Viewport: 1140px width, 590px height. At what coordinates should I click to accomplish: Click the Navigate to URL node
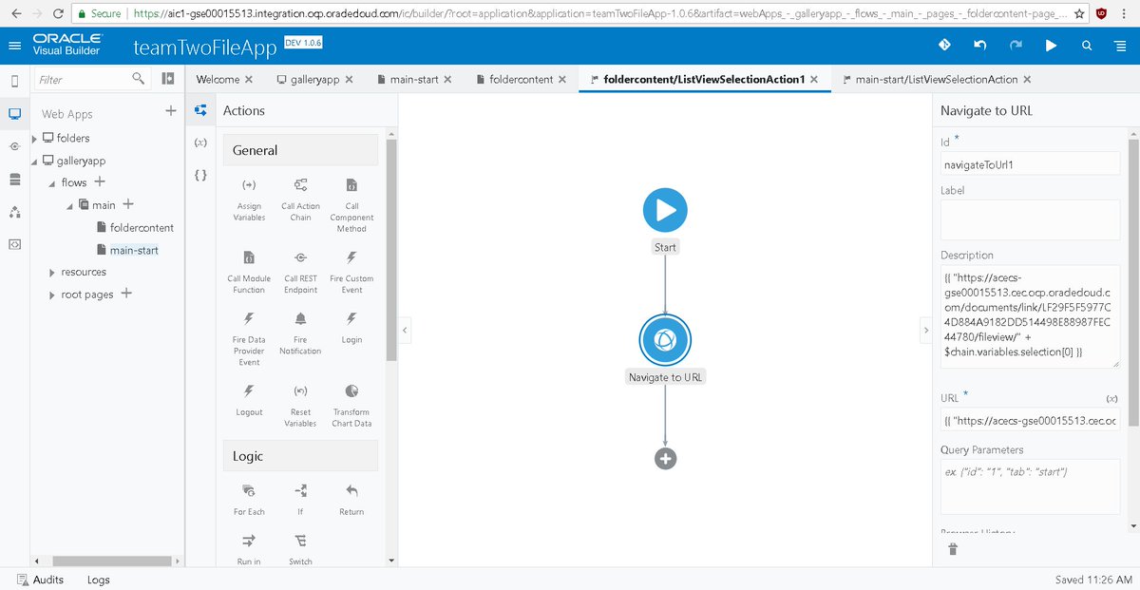[666, 340]
